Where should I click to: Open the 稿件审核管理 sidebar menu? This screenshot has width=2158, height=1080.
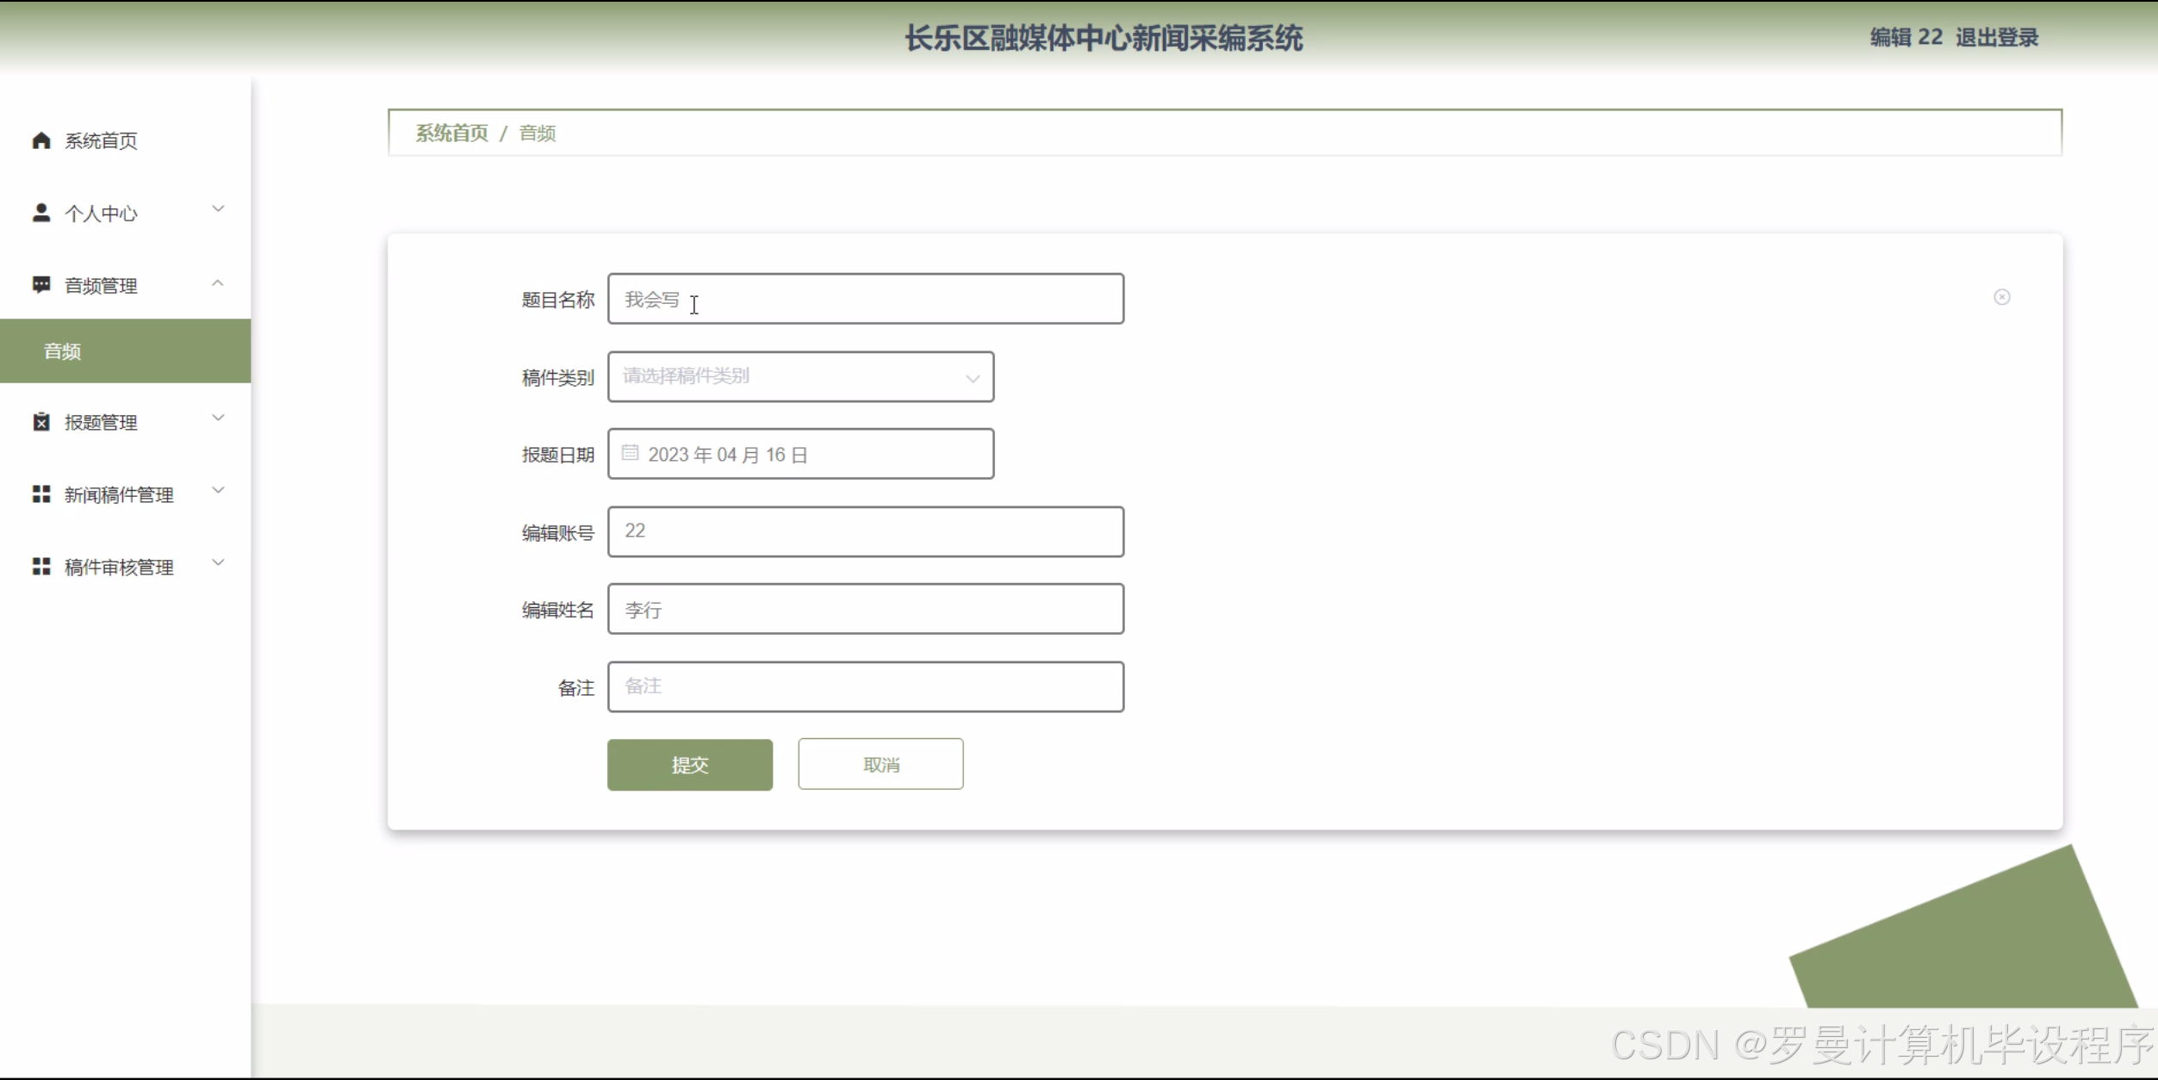[x=119, y=567]
